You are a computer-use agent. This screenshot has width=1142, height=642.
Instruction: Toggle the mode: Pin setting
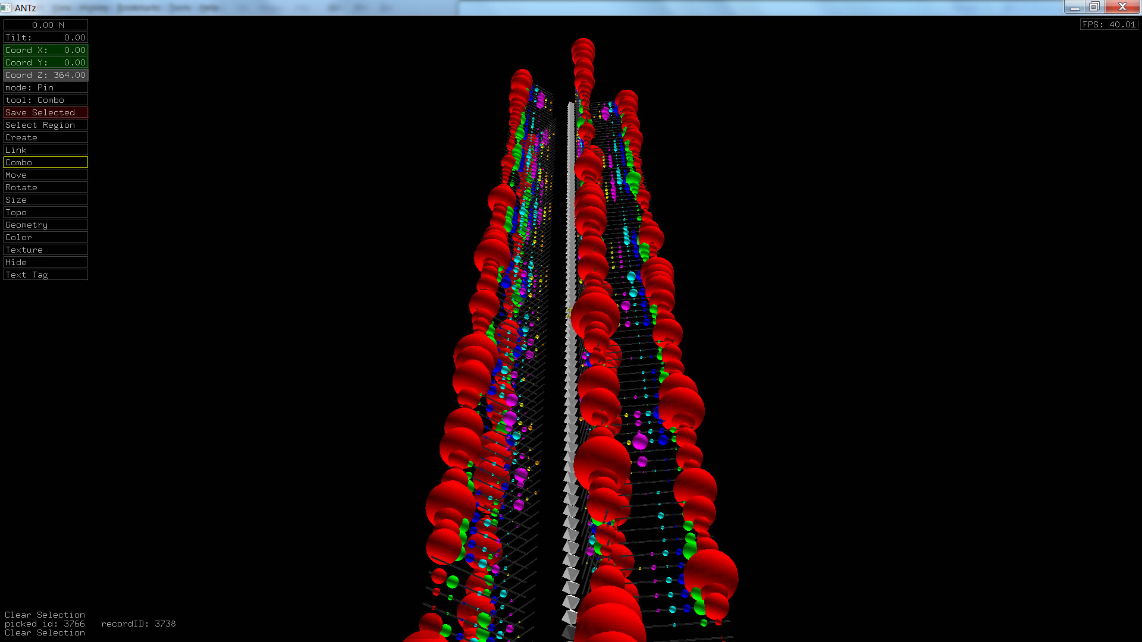(45, 87)
